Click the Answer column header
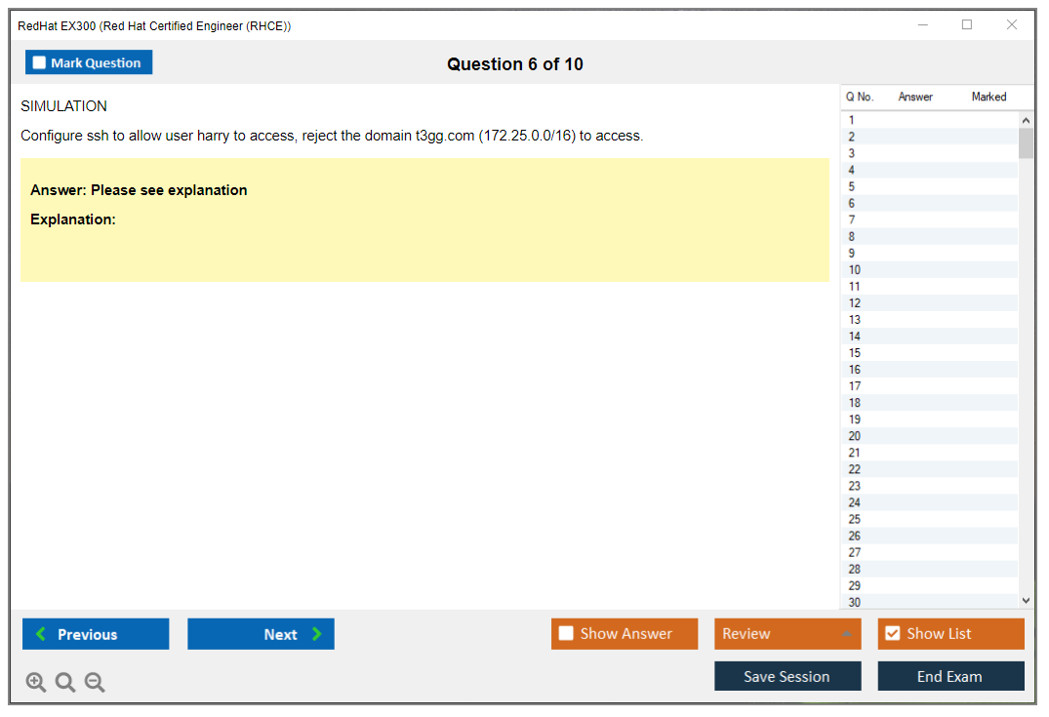 click(x=915, y=97)
